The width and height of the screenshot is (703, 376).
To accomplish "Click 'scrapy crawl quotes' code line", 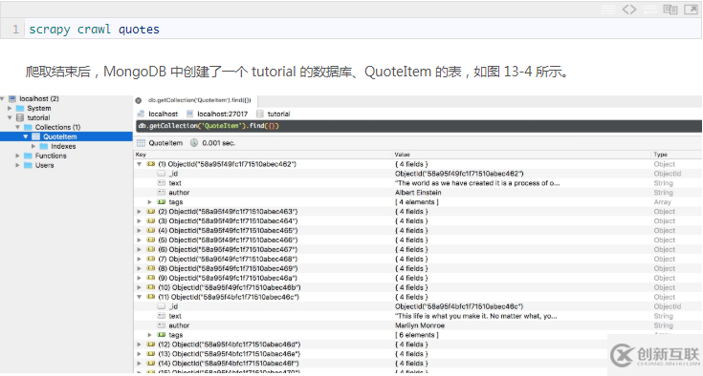I will pyautogui.click(x=94, y=30).
